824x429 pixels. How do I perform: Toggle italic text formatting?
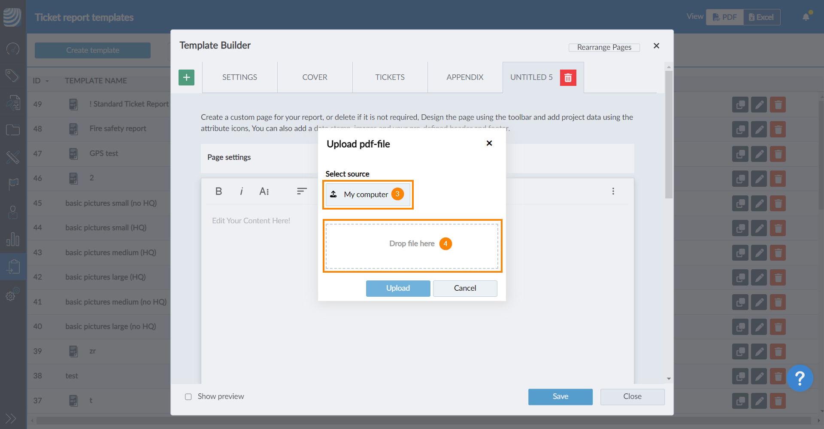point(241,192)
